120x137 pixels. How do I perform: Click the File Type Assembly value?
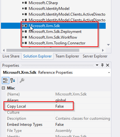[x=63, y=131]
